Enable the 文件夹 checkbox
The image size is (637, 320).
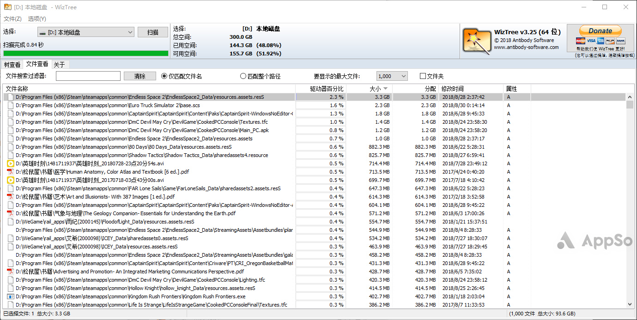pyautogui.click(x=423, y=76)
